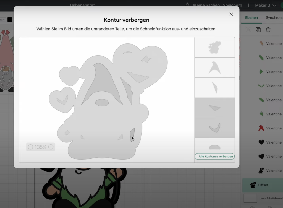The width and height of the screenshot is (283, 208).
Task: Zoom out the contour preview with minus
Action: point(30,147)
